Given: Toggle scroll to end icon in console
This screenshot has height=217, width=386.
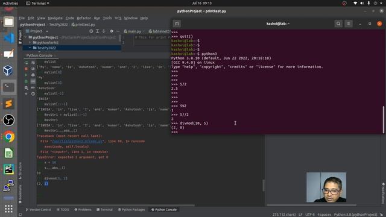Looking at the screenshot, I should 33,69.
